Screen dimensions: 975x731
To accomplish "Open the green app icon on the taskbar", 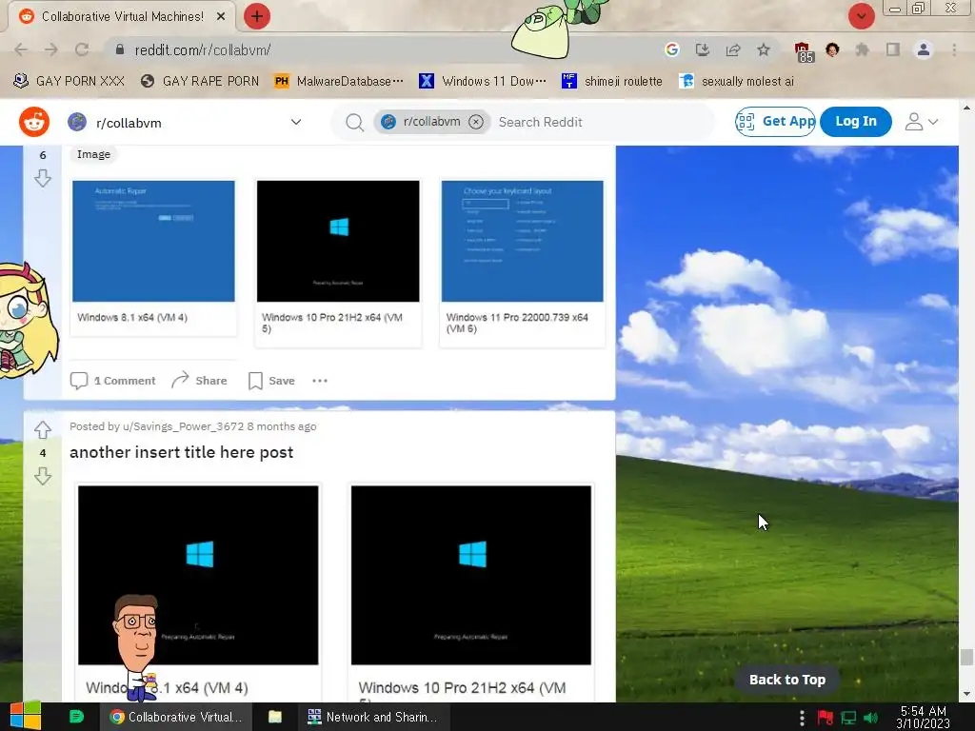I will pos(76,717).
